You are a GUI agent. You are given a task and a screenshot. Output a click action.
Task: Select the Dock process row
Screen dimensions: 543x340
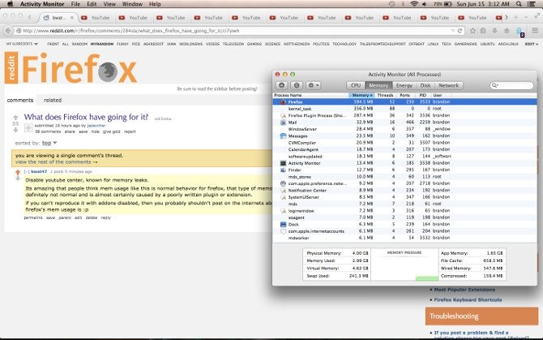coord(405,224)
